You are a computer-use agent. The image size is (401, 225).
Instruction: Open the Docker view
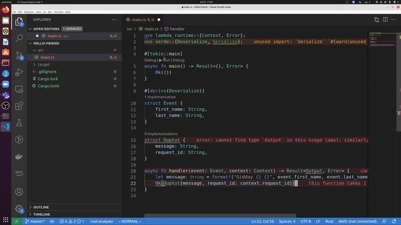(x=19, y=156)
